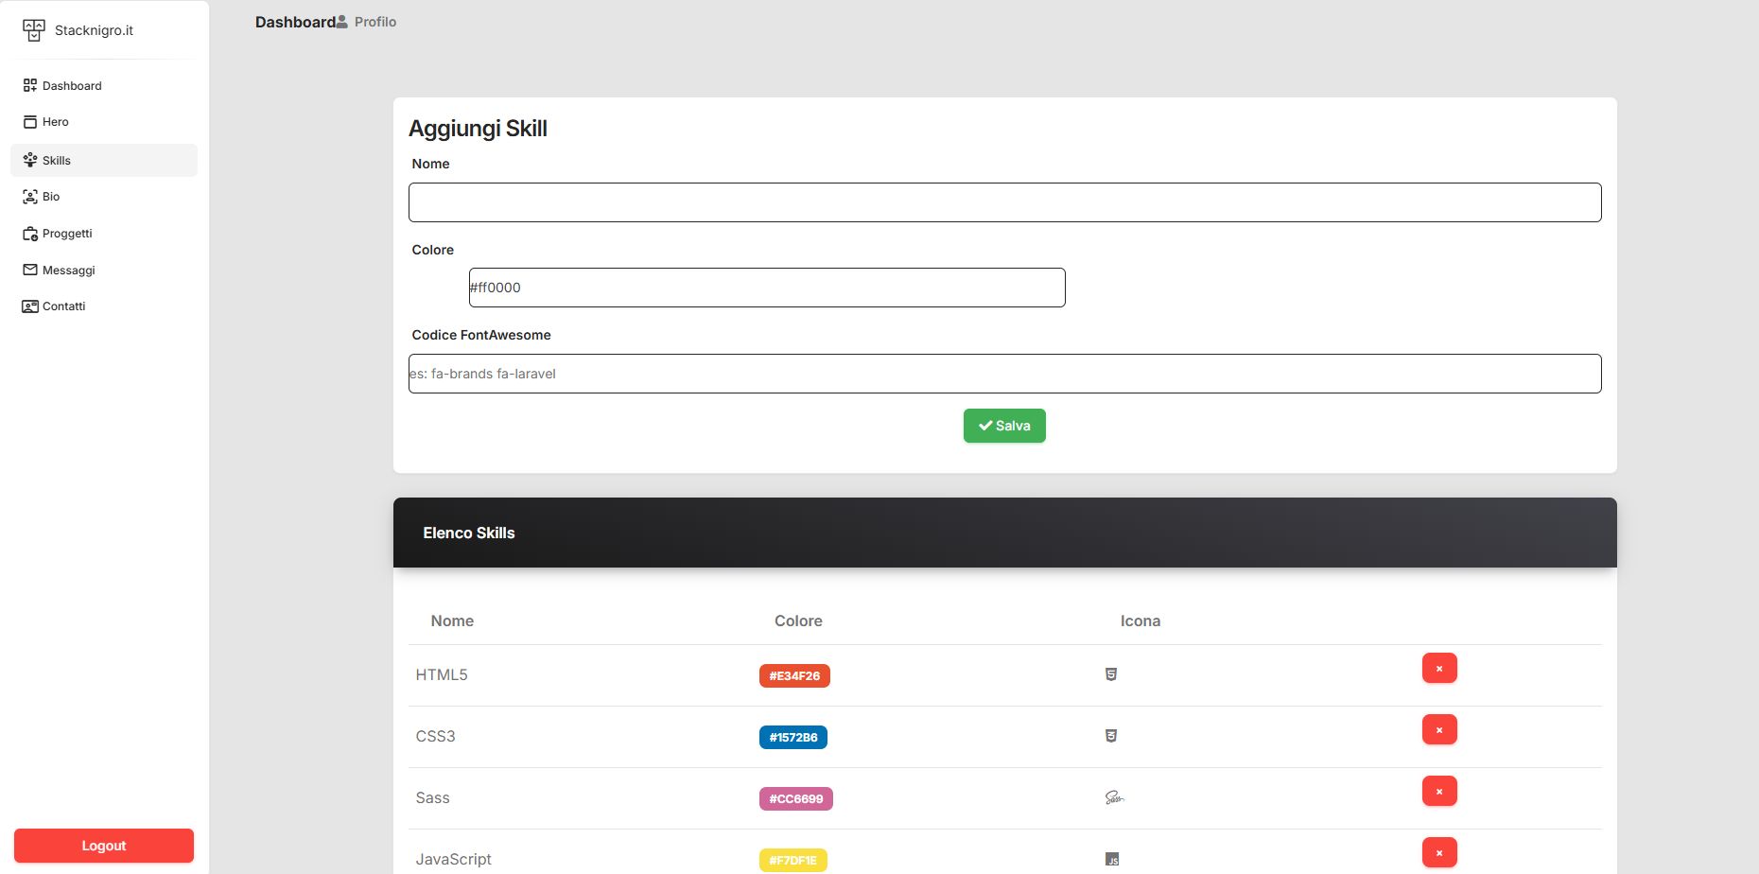Click the Proggetti briefcase icon
Viewport: 1759px width, 874px height.
[30, 234]
